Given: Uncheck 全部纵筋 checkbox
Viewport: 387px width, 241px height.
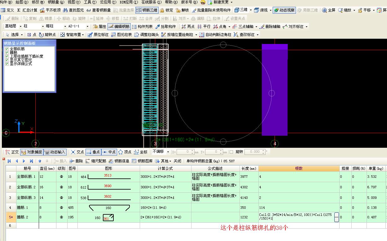Looking at the screenshot, I should [7, 49].
